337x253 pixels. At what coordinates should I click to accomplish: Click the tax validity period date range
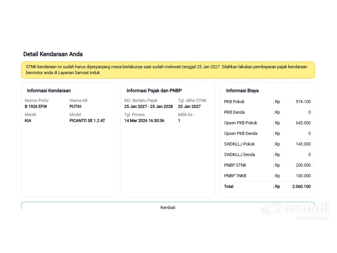tap(149, 106)
